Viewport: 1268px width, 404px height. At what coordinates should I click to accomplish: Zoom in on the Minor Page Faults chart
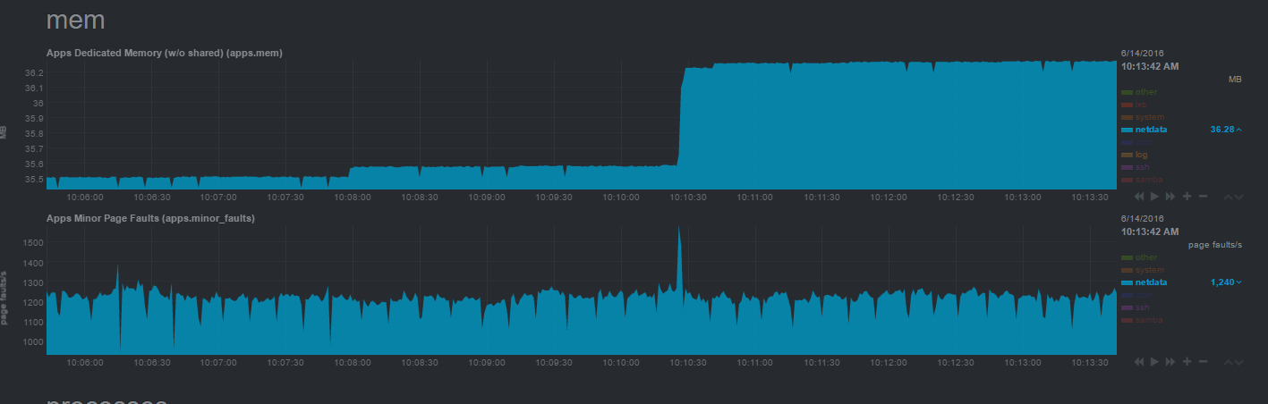(1187, 361)
